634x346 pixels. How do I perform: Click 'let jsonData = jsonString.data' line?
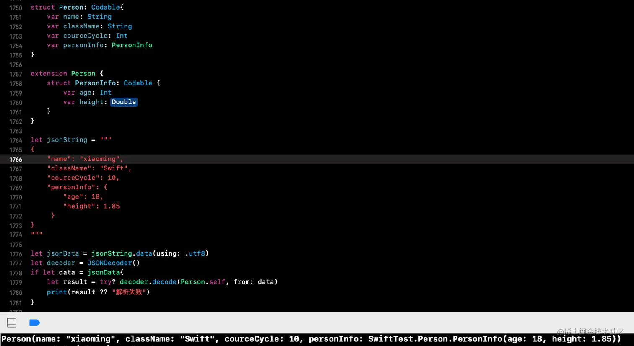[x=120, y=253]
